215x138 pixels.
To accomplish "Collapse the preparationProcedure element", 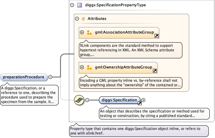I will [50, 77].
